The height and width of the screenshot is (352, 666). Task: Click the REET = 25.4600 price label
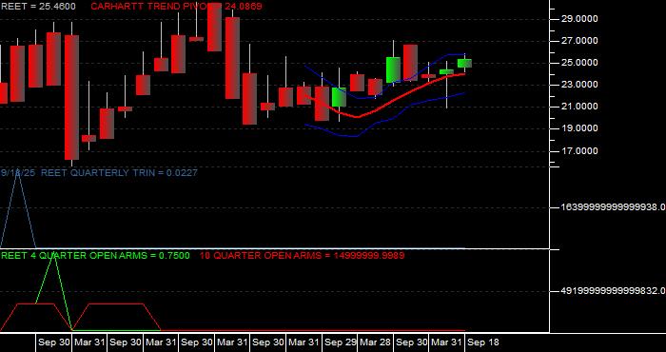click(38, 7)
